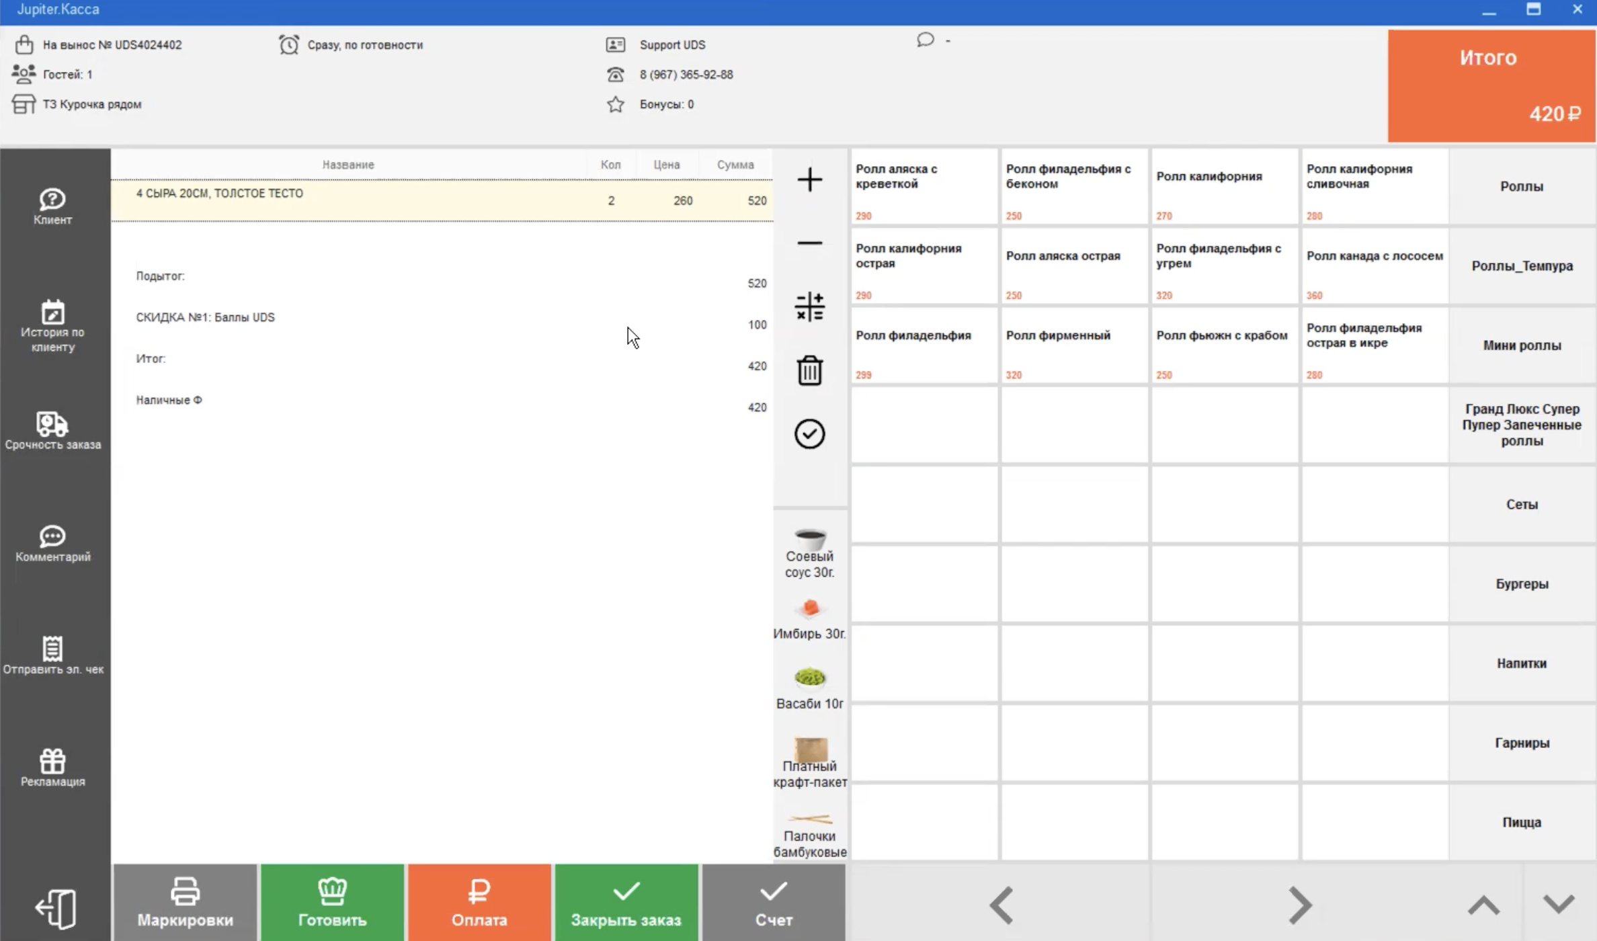Move categories down with the down chevron
The width and height of the screenshot is (1597, 941).
point(1559,904)
